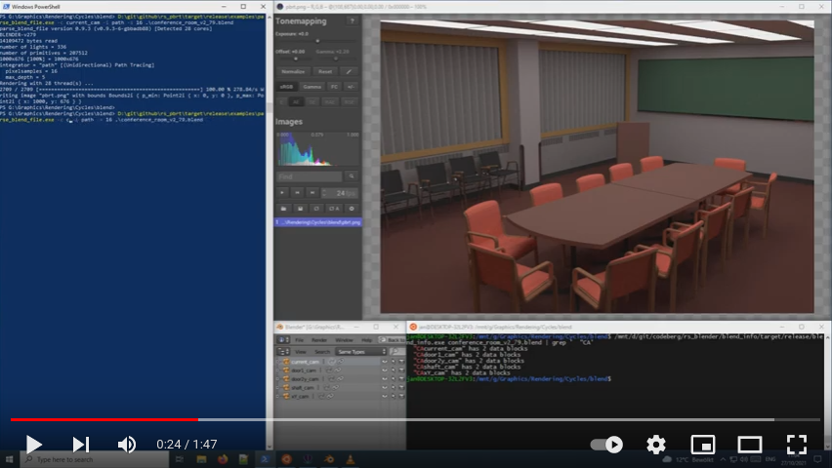Mute the video volume

pos(127,445)
